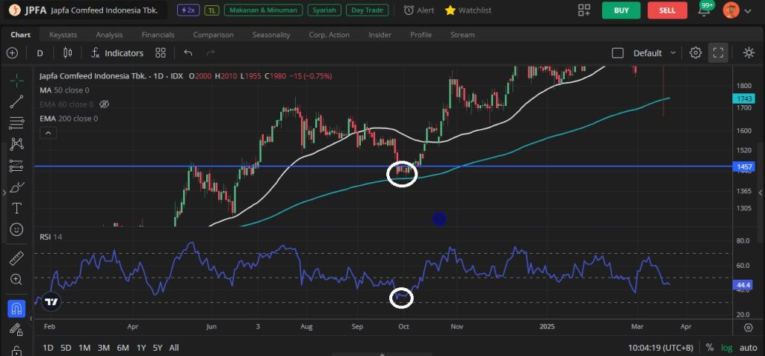The image size is (765, 356).
Task: Open the Insider tab
Action: [x=380, y=34]
